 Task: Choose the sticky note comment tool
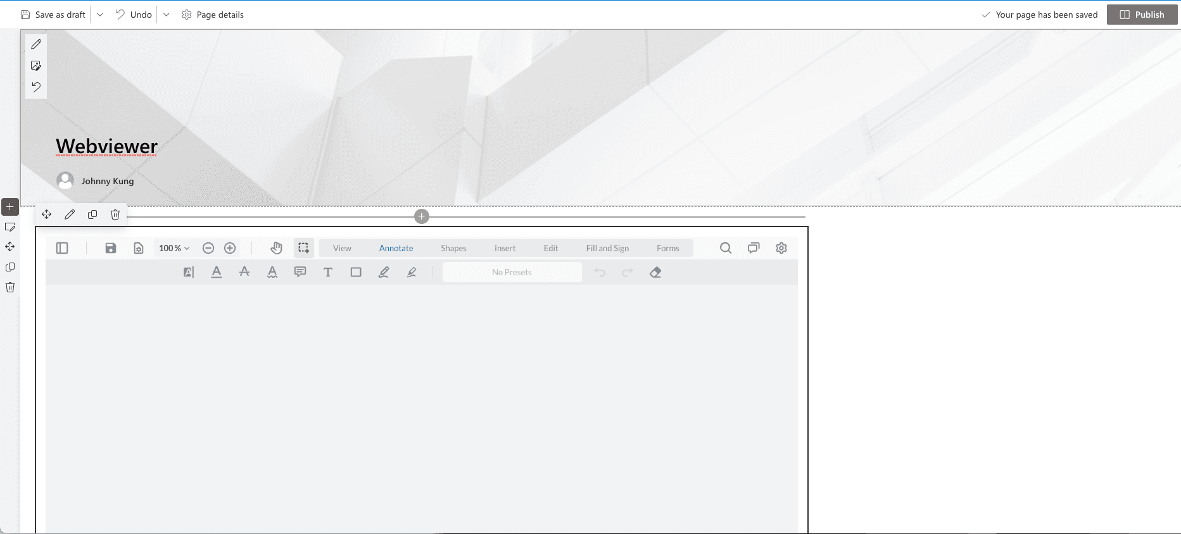click(x=300, y=272)
